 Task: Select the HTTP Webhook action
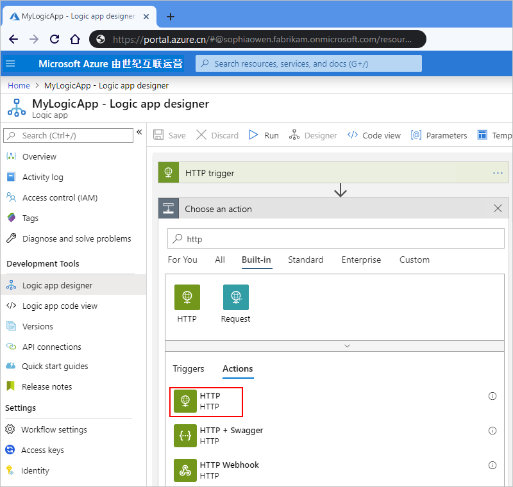(x=217, y=470)
